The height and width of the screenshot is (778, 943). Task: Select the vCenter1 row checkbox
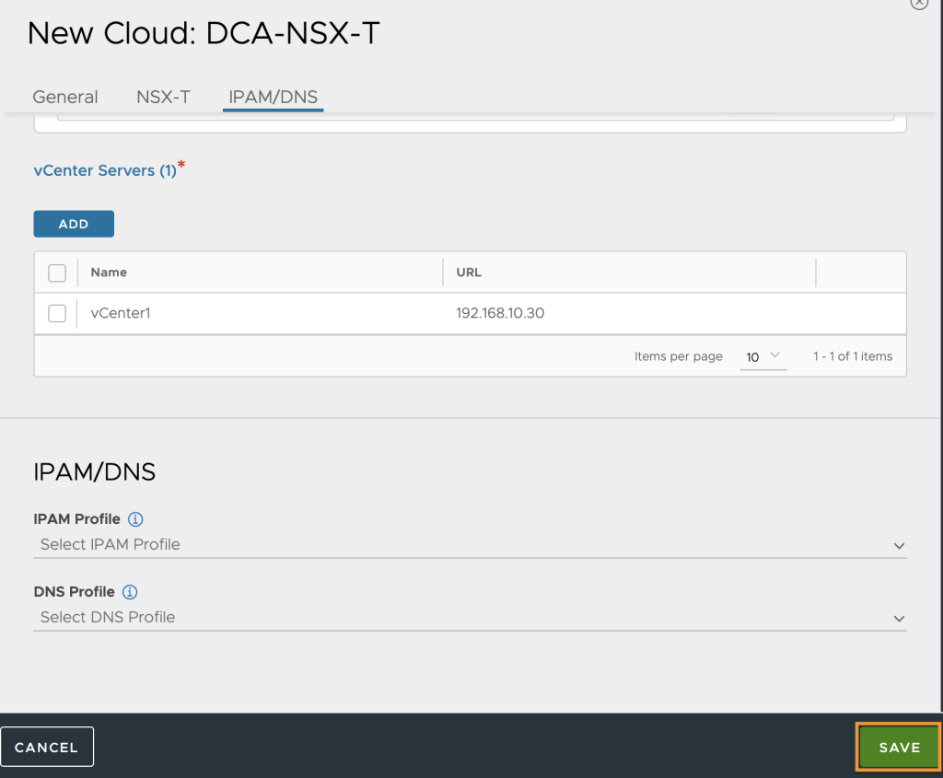[x=57, y=313]
